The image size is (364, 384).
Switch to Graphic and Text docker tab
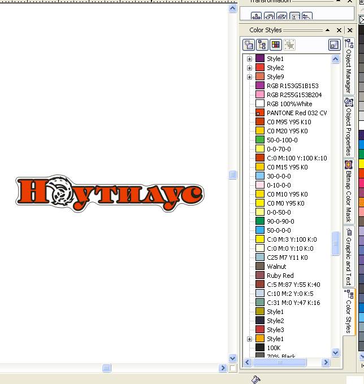[x=349, y=256]
